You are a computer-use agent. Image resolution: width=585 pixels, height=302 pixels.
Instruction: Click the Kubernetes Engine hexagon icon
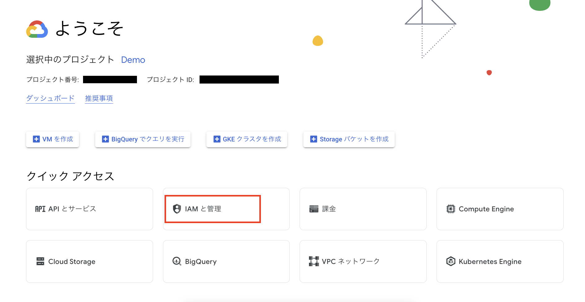(x=451, y=261)
